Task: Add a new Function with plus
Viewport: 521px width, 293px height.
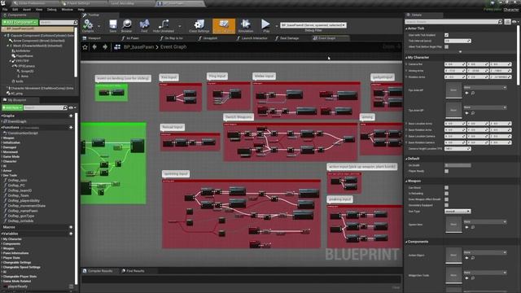Action: [x=71, y=128]
